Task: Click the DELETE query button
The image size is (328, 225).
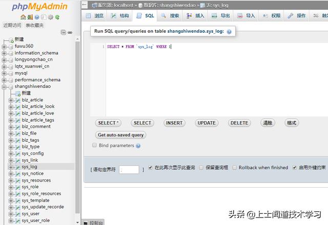Action: point(239,123)
